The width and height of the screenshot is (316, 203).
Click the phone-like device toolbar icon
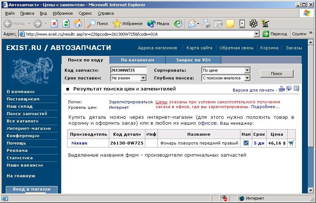(x=242, y=24)
